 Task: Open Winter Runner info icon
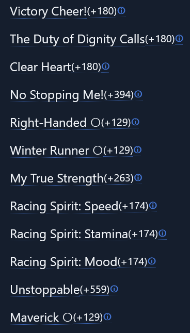coord(137,150)
